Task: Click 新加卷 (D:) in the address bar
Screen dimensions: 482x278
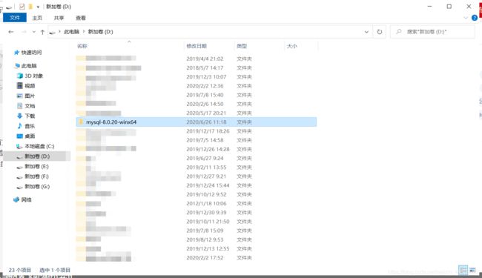Action: tap(101, 32)
